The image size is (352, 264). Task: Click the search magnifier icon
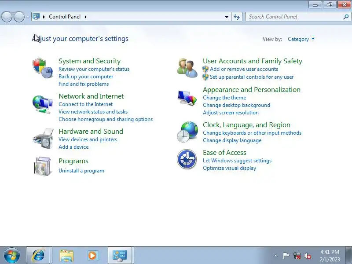(x=346, y=17)
